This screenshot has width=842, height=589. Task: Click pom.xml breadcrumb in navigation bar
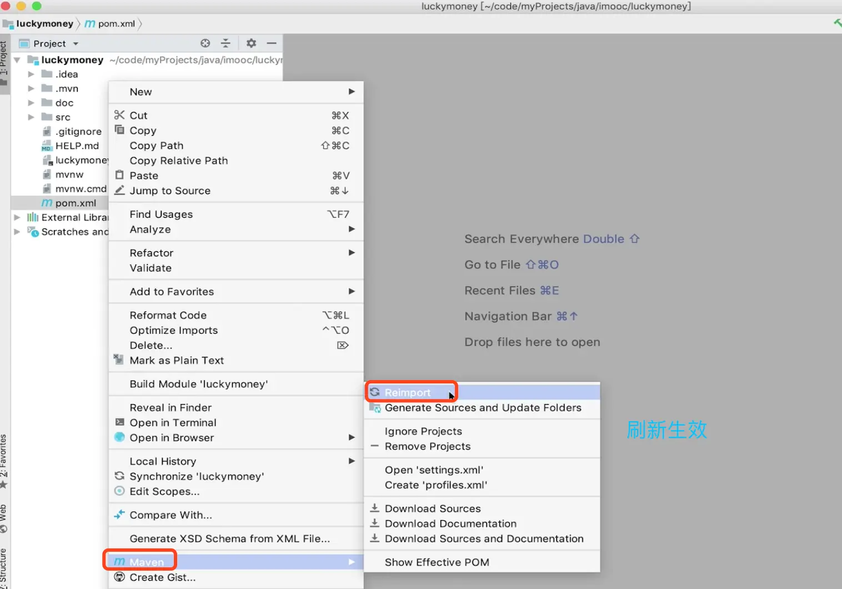pos(111,23)
